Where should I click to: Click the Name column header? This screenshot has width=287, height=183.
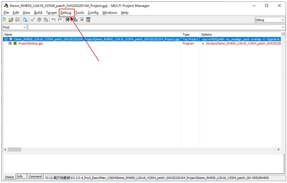pyautogui.click(x=92, y=35)
